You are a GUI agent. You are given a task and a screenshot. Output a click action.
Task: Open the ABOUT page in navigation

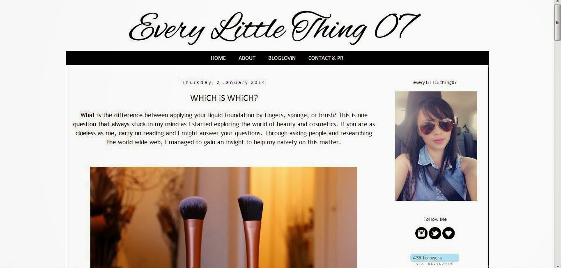point(247,58)
